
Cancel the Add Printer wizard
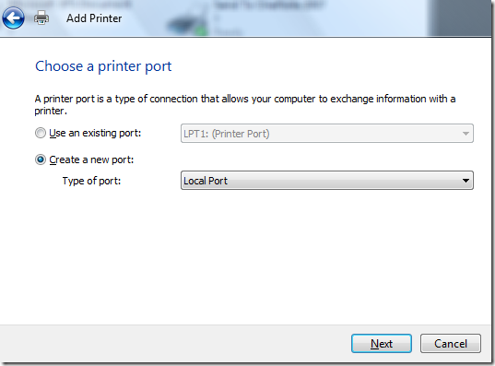click(x=451, y=343)
